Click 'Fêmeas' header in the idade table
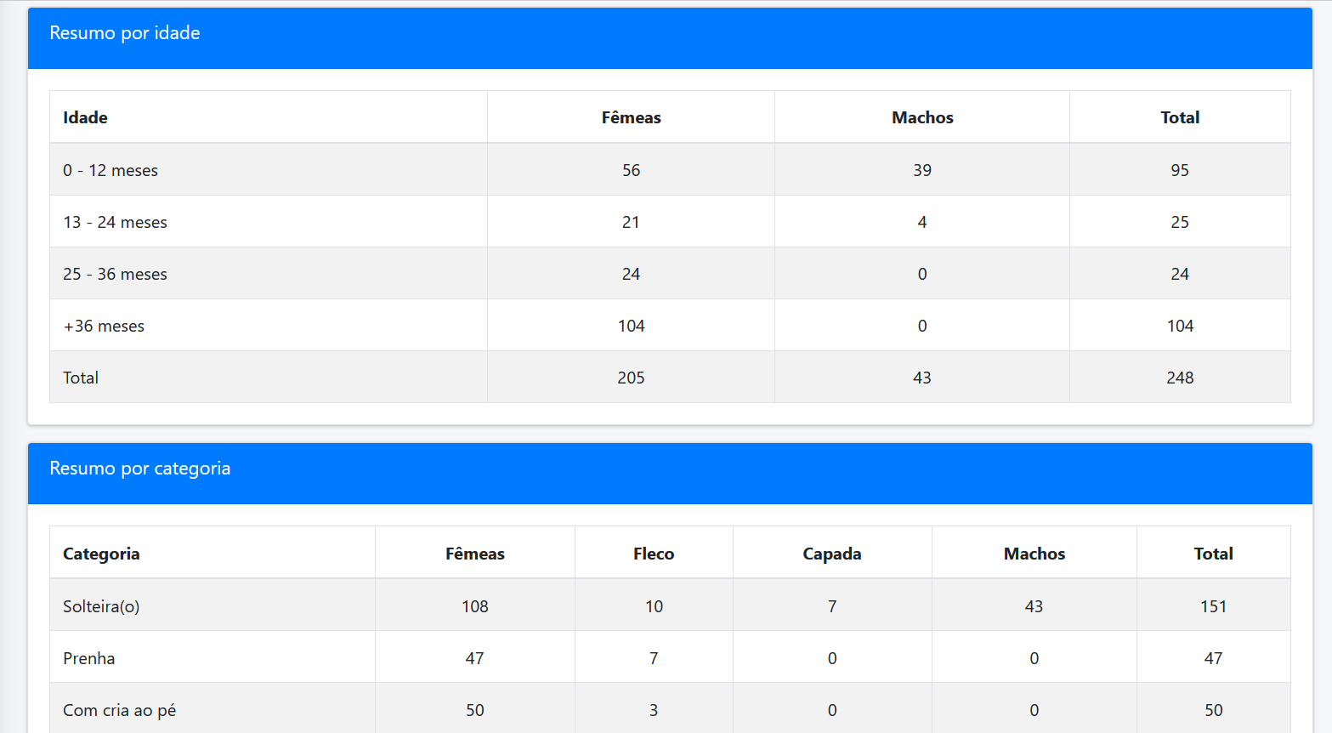 click(631, 117)
